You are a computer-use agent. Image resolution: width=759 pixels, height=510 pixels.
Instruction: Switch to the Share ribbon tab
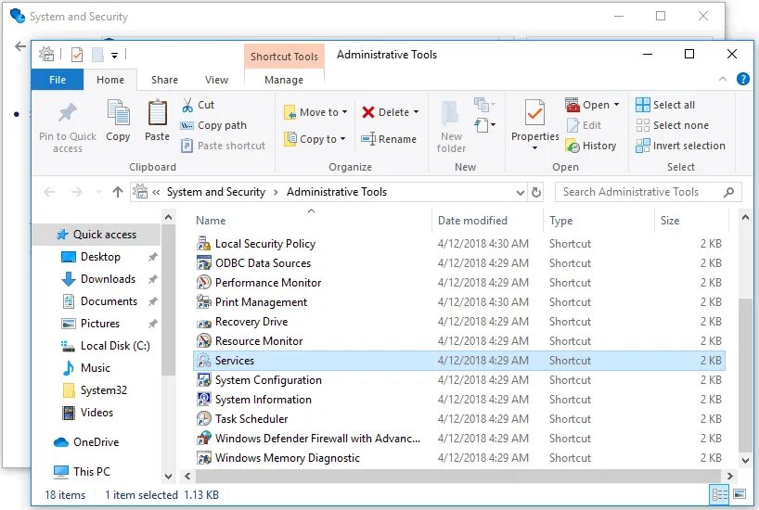(164, 80)
